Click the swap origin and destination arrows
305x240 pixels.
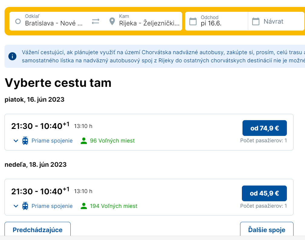[95, 21]
